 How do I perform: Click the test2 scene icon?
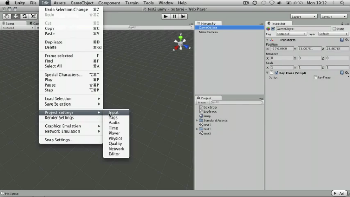tap(201, 134)
